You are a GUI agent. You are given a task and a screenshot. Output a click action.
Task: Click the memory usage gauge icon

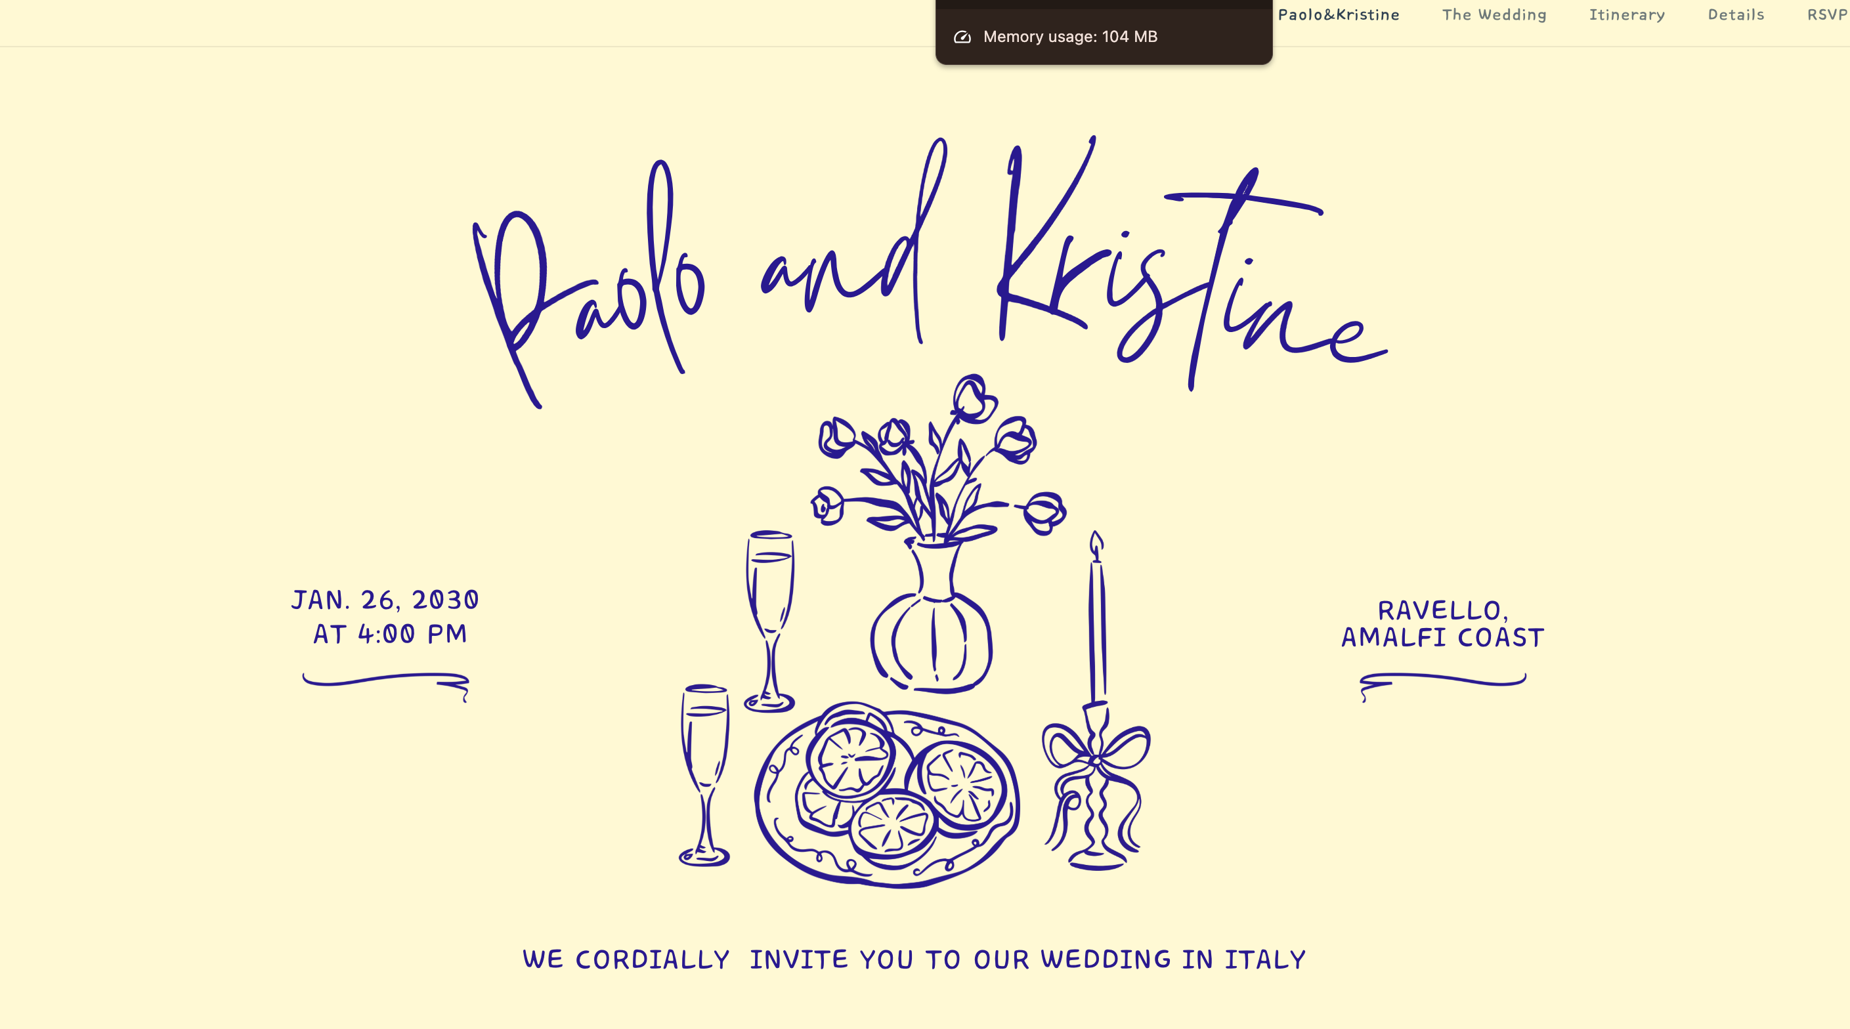pyautogui.click(x=962, y=37)
